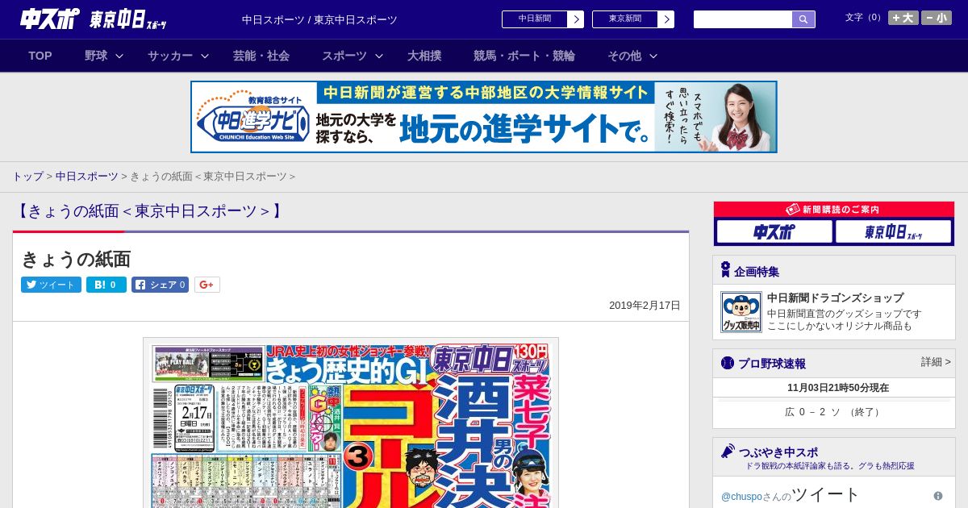Viewport: 968px width, 508px height.
Task: Increase text size with +大 button
Action: tap(903, 18)
